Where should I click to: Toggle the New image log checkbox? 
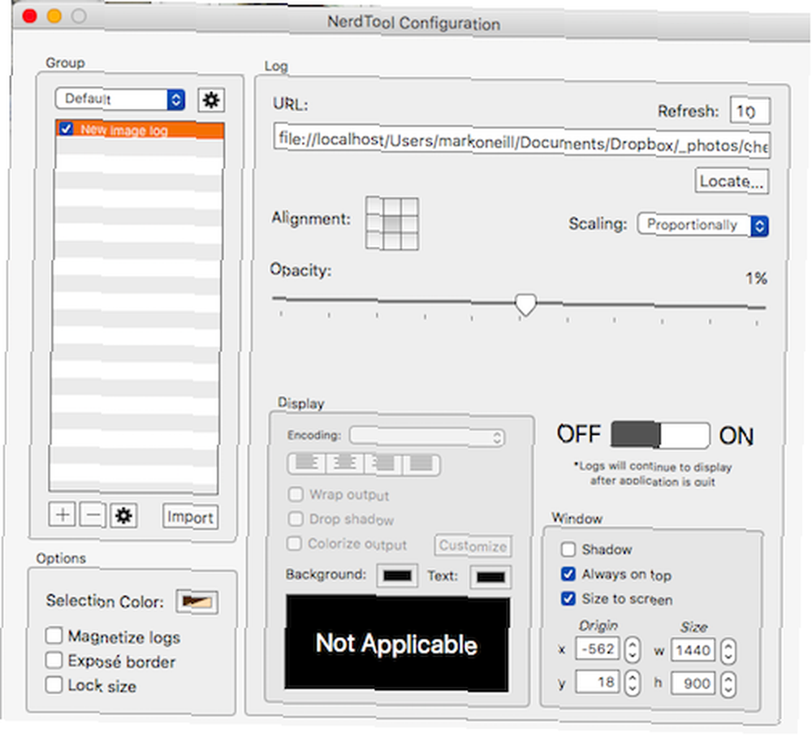click(x=67, y=128)
